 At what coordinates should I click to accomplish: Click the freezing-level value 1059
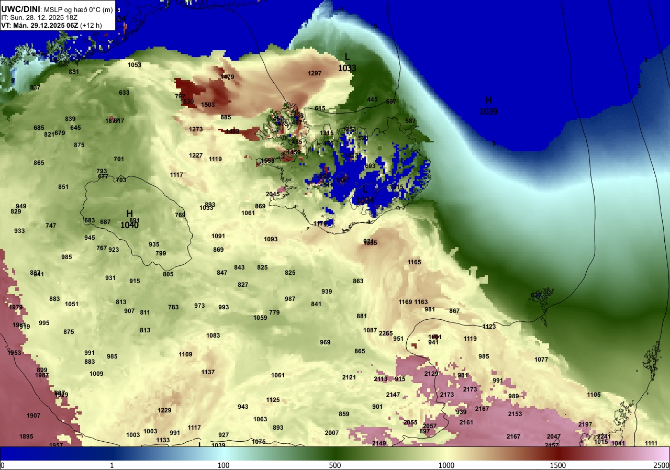[260, 318]
